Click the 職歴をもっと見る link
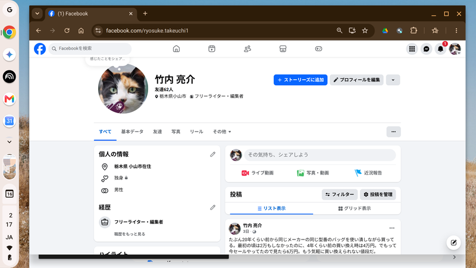The height and width of the screenshot is (268, 476). pos(130,234)
